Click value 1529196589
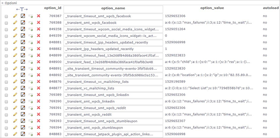 tap(175, 81)
